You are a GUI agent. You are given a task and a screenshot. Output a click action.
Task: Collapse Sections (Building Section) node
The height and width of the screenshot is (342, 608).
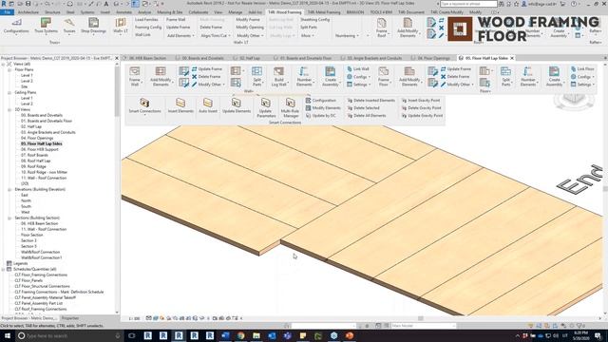[x=9, y=218]
